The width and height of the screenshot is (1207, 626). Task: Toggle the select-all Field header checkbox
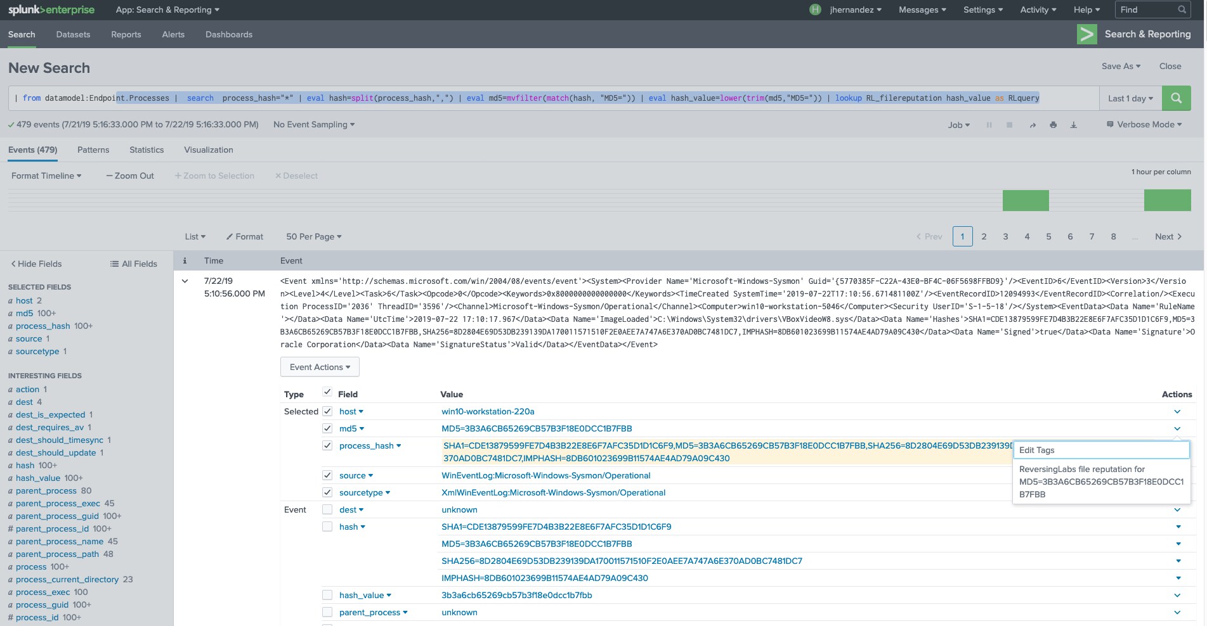(x=327, y=392)
